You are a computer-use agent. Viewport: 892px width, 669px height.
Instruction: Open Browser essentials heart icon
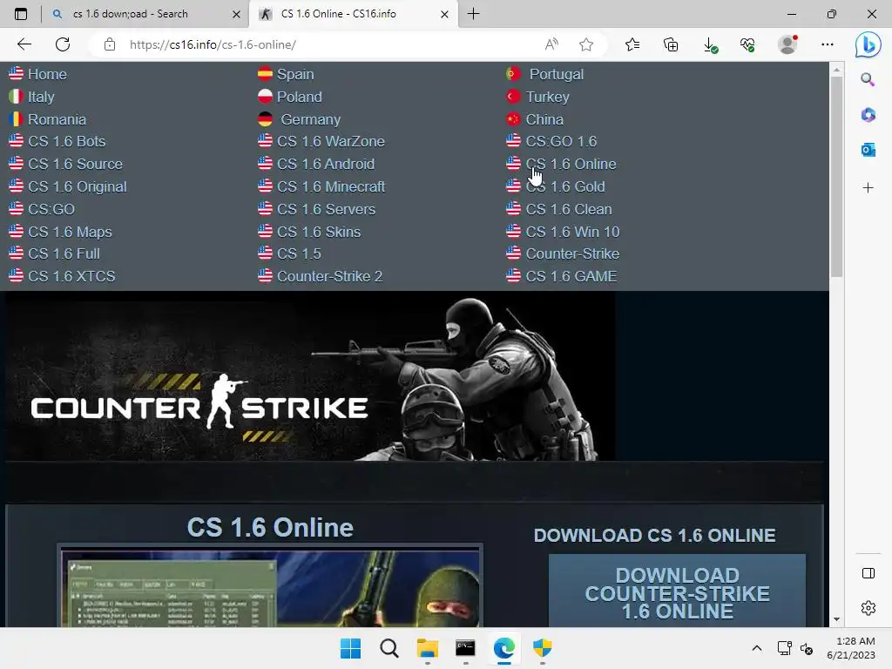[748, 44]
